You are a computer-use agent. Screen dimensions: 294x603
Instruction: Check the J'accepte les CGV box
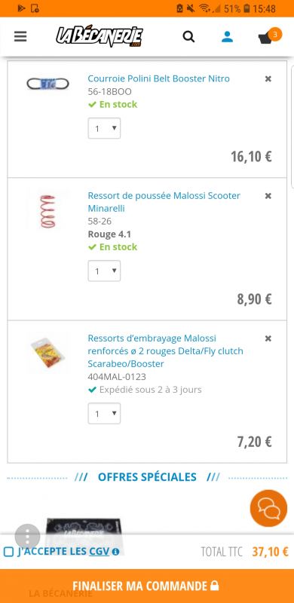(8, 552)
